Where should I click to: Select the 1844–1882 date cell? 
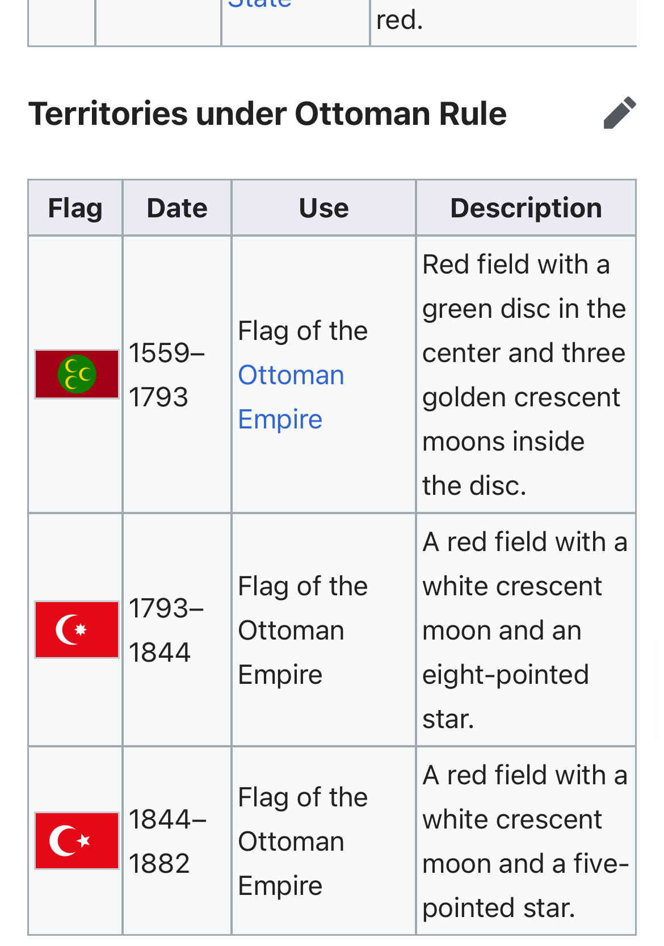pos(167,841)
